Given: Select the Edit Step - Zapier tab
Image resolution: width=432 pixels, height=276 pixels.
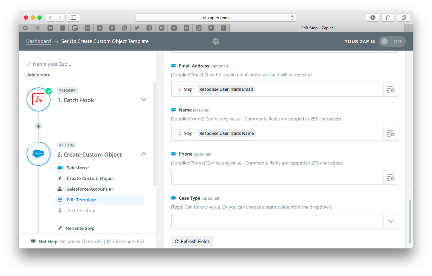Looking at the screenshot, I should 317,28.
